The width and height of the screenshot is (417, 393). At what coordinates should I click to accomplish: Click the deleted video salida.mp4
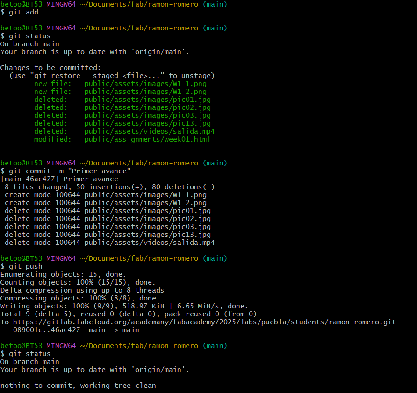pyautogui.click(x=149, y=131)
